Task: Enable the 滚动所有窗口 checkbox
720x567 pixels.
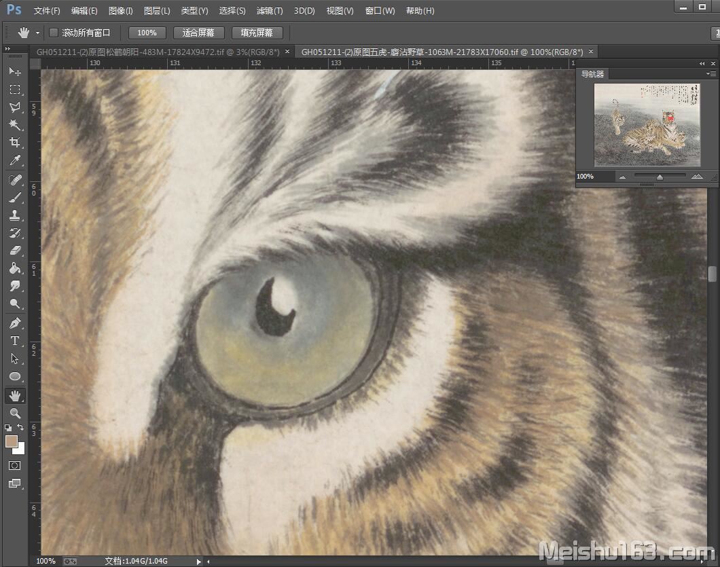Action: tap(54, 33)
